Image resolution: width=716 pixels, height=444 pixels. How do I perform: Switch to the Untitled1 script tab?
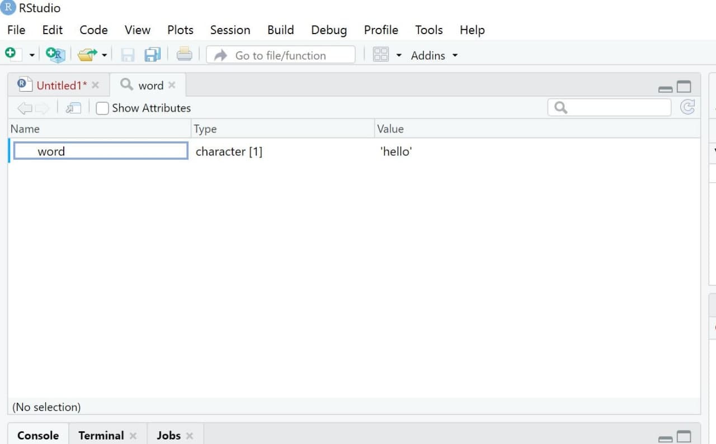tap(58, 84)
